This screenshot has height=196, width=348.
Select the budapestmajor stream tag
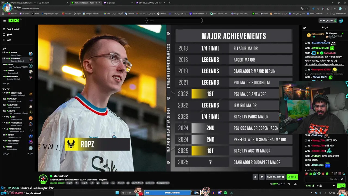tap(163, 183)
